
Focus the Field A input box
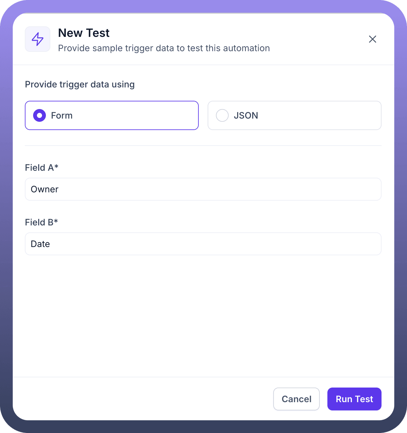pos(203,189)
